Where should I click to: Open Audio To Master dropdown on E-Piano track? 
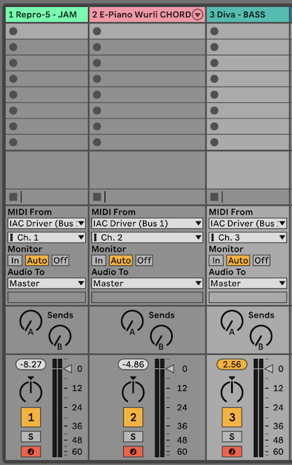147,283
